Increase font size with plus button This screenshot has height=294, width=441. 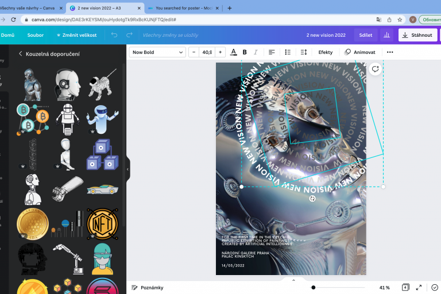tap(220, 52)
